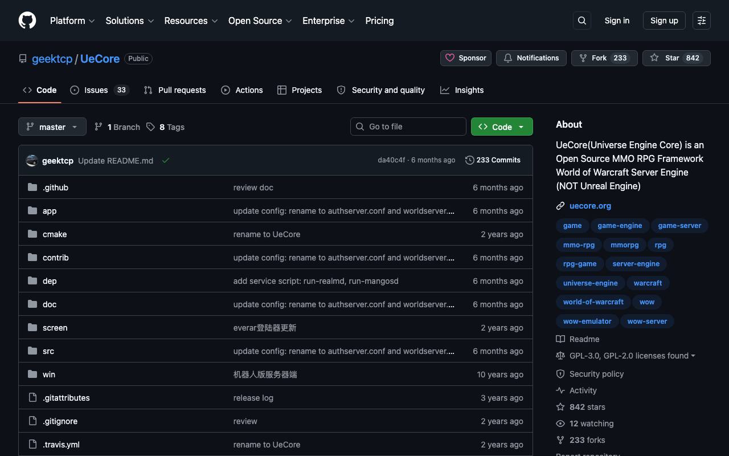Open the Activity link in About

pos(577,390)
